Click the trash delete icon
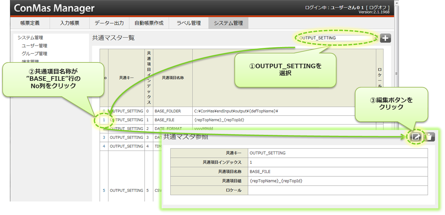 tap(429, 137)
